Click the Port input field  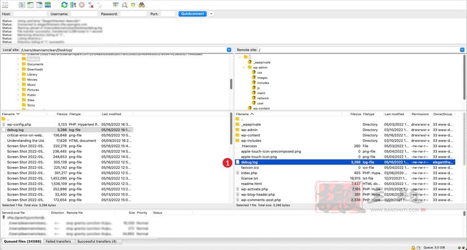(168, 14)
